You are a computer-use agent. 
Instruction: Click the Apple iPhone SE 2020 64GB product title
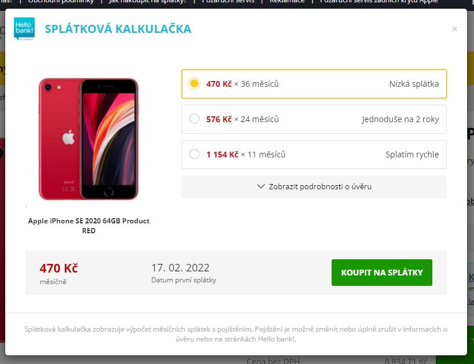click(x=89, y=226)
